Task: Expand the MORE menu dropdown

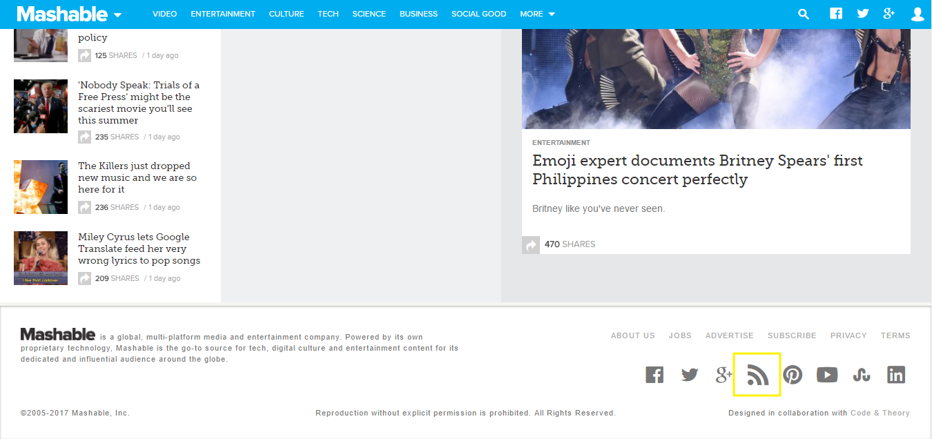Action: (x=538, y=14)
